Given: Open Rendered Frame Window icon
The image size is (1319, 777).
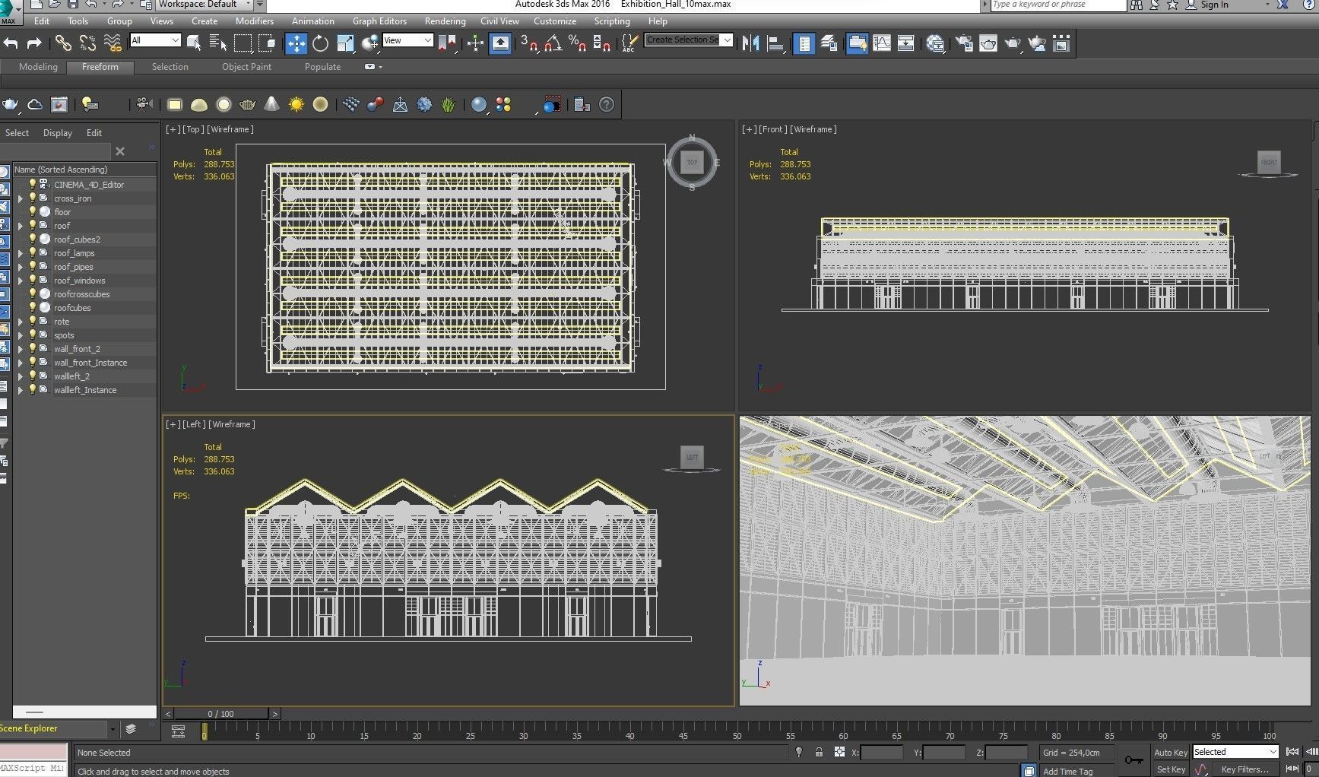Looking at the screenshot, I should (x=988, y=43).
